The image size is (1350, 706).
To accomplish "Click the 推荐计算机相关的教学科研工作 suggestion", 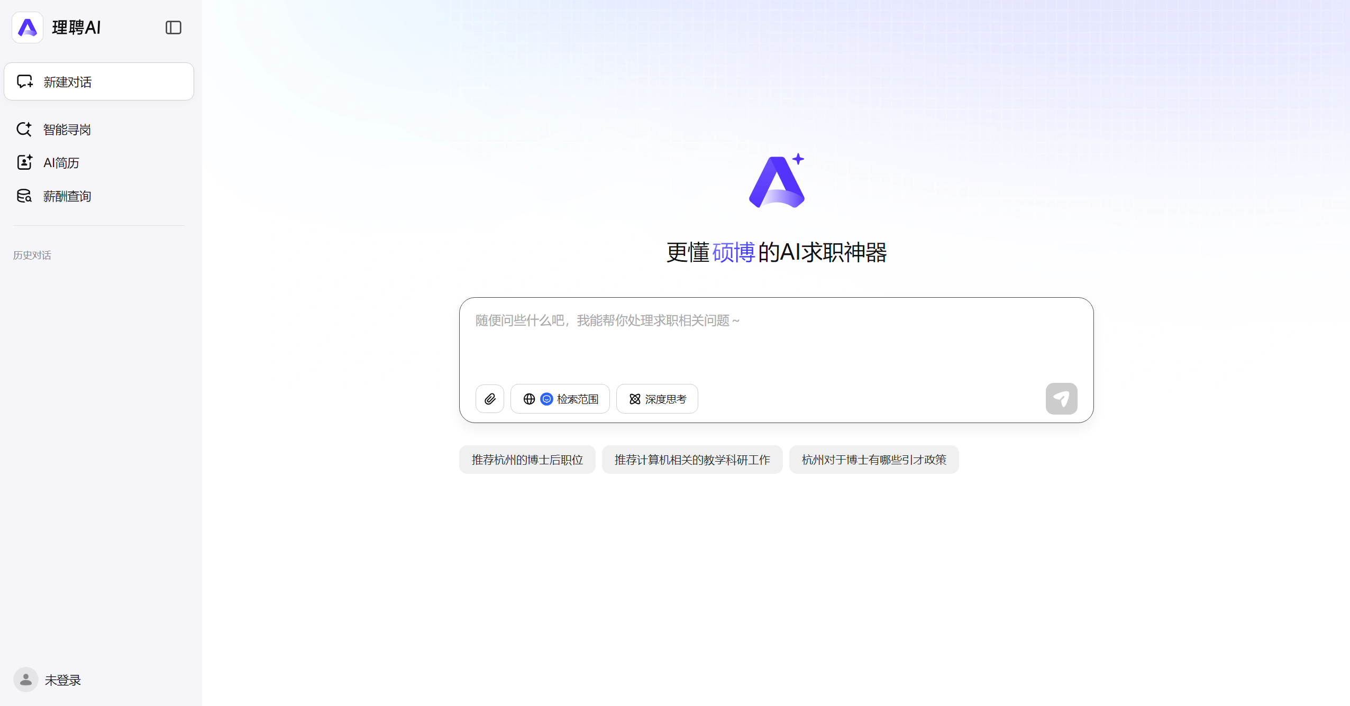I will point(692,459).
